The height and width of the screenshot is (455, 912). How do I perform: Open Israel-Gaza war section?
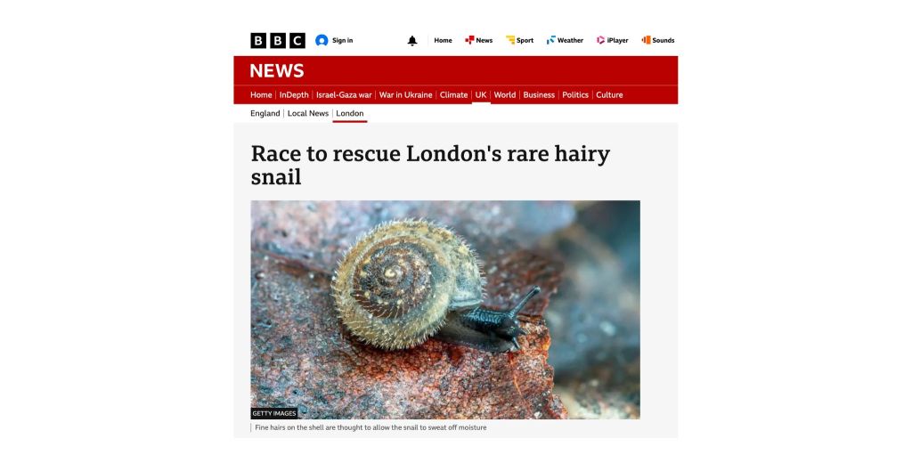point(344,95)
